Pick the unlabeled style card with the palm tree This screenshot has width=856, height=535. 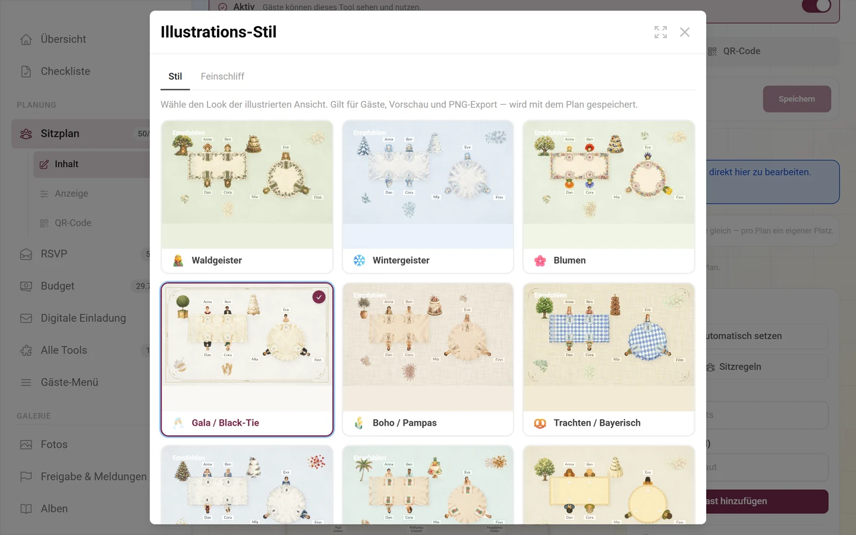(428, 484)
